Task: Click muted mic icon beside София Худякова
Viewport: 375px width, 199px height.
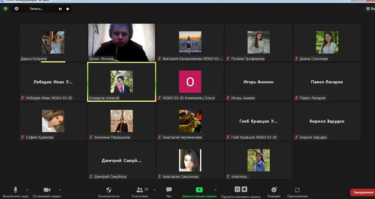Action: [23, 137]
